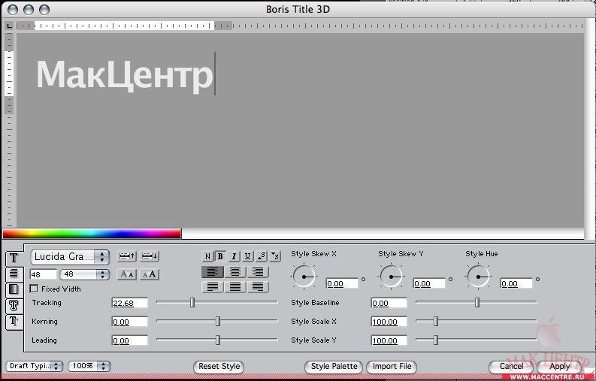Align text center

pos(235,272)
